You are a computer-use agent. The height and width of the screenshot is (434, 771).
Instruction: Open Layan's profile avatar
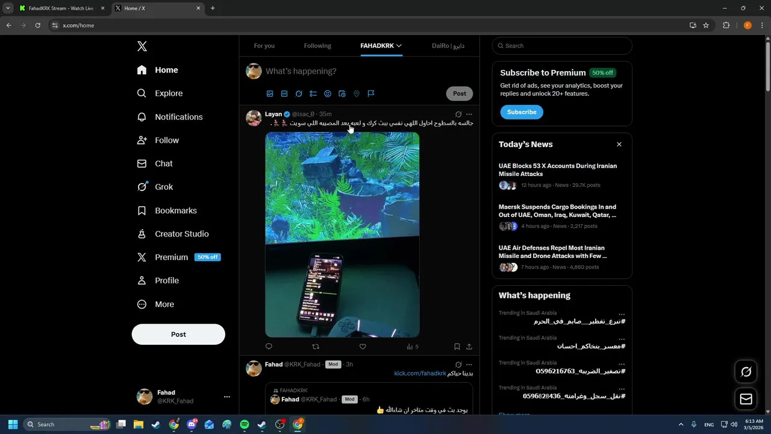[x=254, y=118]
